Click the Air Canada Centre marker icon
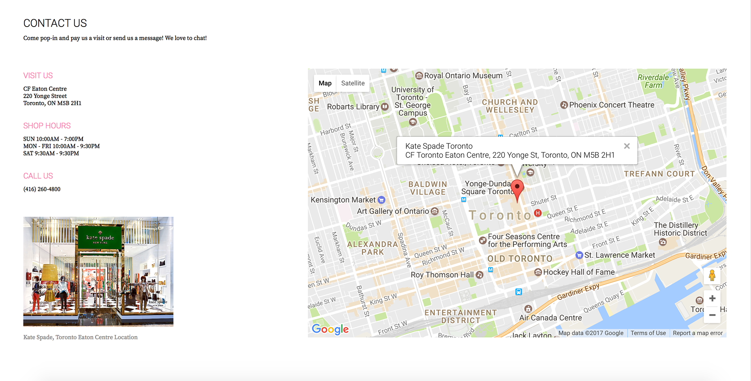Screen dimensions: 751x381 [x=528, y=309]
